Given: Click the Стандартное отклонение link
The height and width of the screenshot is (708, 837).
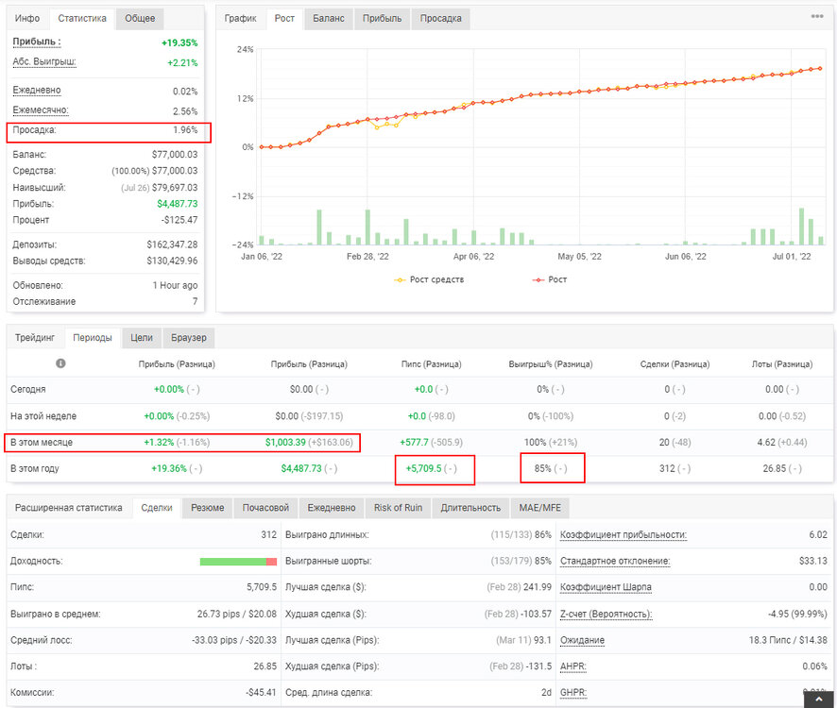Looking at the screenshot, I should pyautogui.click(x=615, y=562).
